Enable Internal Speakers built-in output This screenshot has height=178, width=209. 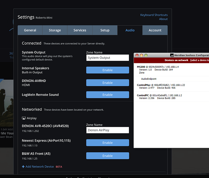(108, 70)
